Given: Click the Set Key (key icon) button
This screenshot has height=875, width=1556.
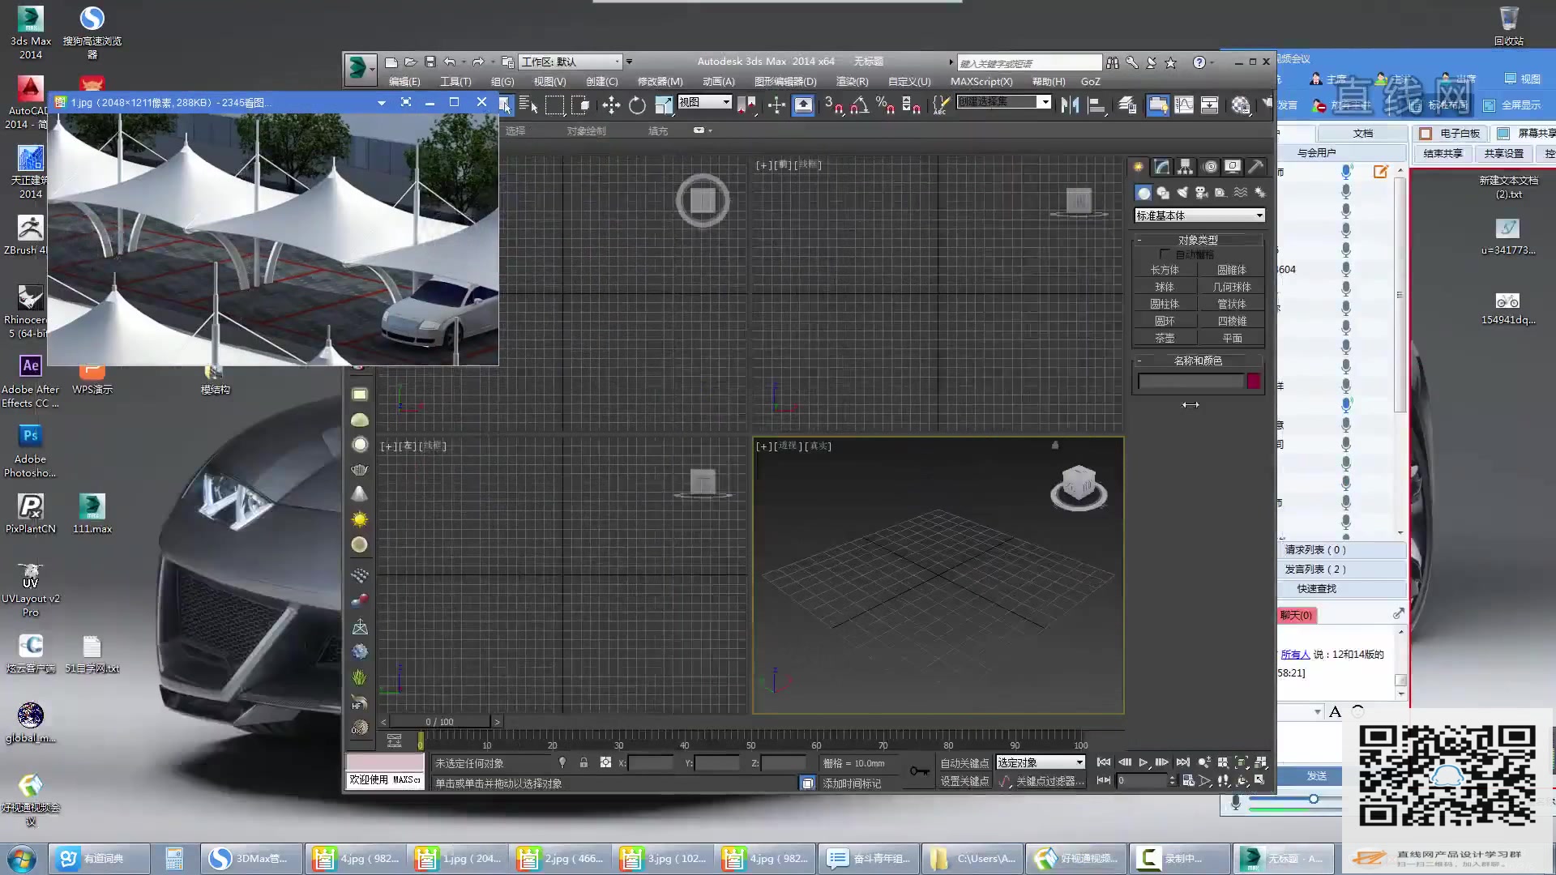Looking at the screenshot, I should [919, 771].
